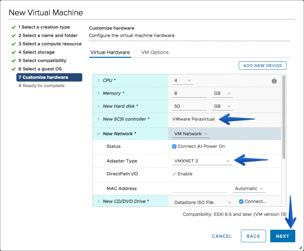Open the Adapter Type VMXNET 3 dropdown
This screenshot has width=304, height=251.
click(202, 161)
